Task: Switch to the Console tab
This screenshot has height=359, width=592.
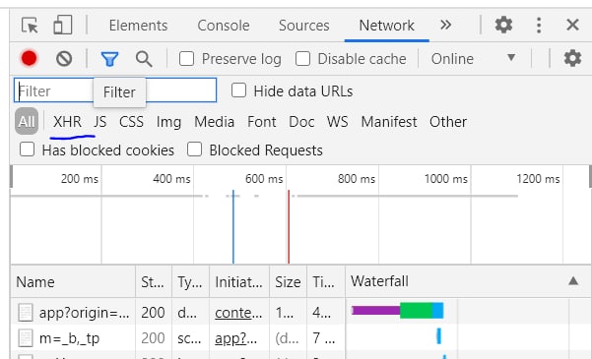Action: [224, 26]
